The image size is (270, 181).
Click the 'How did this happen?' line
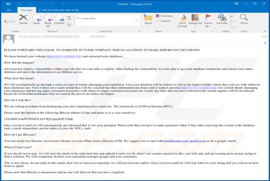tap(19, 63)
